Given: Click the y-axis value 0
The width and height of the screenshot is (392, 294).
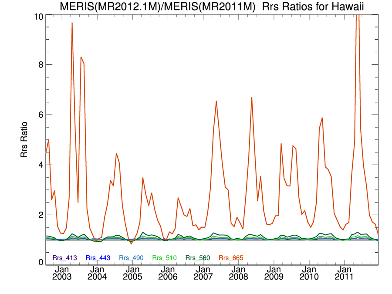Looking at the screenshot, I should (x=41, y=262).
